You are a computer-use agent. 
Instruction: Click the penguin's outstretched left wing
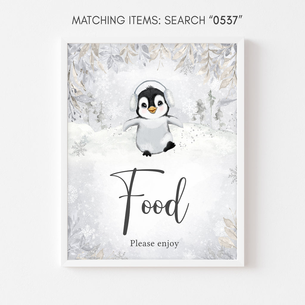[131, 125]
